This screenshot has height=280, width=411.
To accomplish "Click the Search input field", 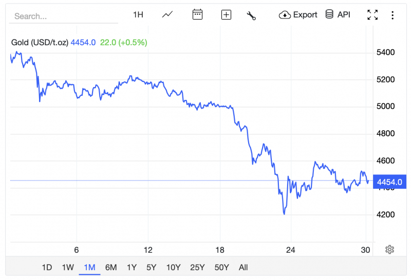I will pos(64,16).
